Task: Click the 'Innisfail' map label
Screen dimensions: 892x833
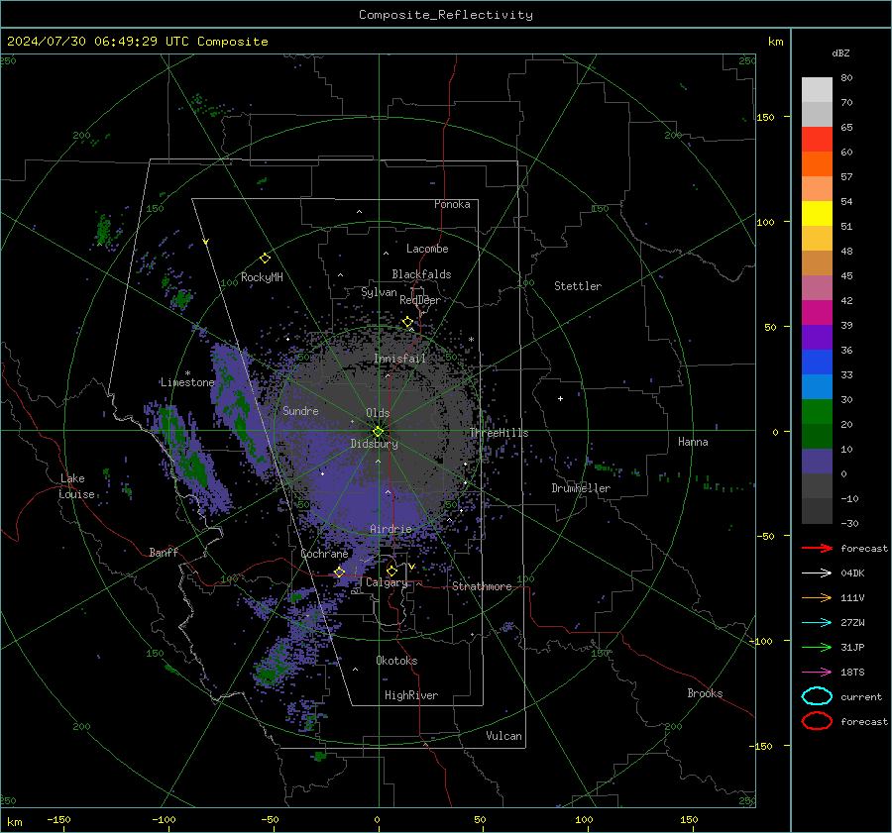Action: point(399,359)
